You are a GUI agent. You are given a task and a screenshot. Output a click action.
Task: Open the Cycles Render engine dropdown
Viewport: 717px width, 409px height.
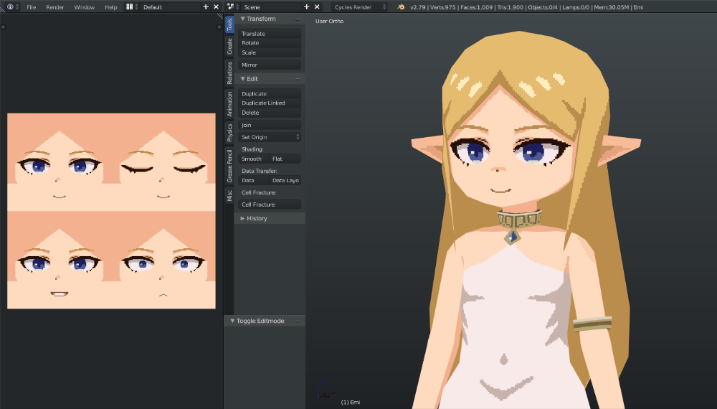click(359, 7)
